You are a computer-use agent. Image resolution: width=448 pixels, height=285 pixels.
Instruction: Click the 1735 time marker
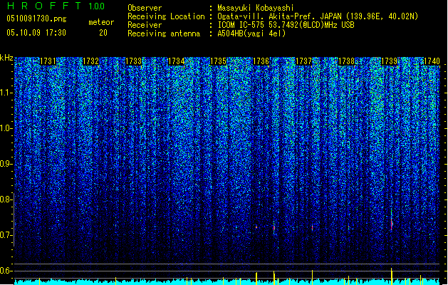218,61
